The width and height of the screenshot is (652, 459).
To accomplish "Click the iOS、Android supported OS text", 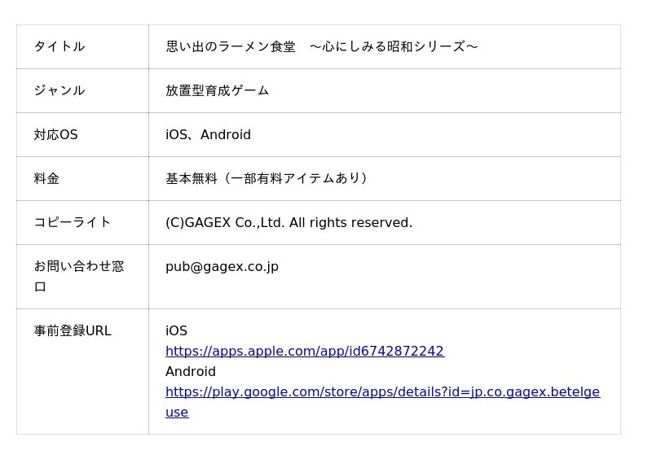I will tap(208, 135).
